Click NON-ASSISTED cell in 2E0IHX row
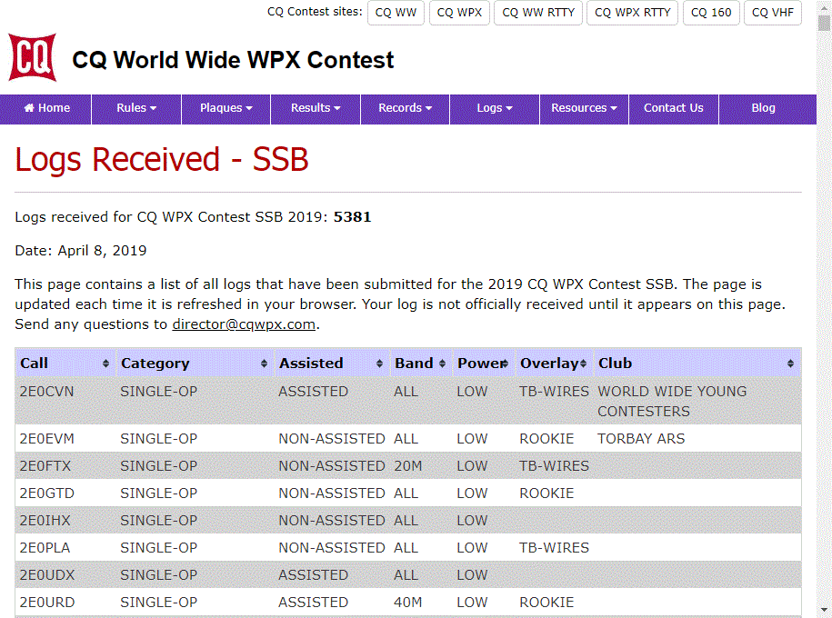This screenshot has height=618, width=832. point(332,521)
